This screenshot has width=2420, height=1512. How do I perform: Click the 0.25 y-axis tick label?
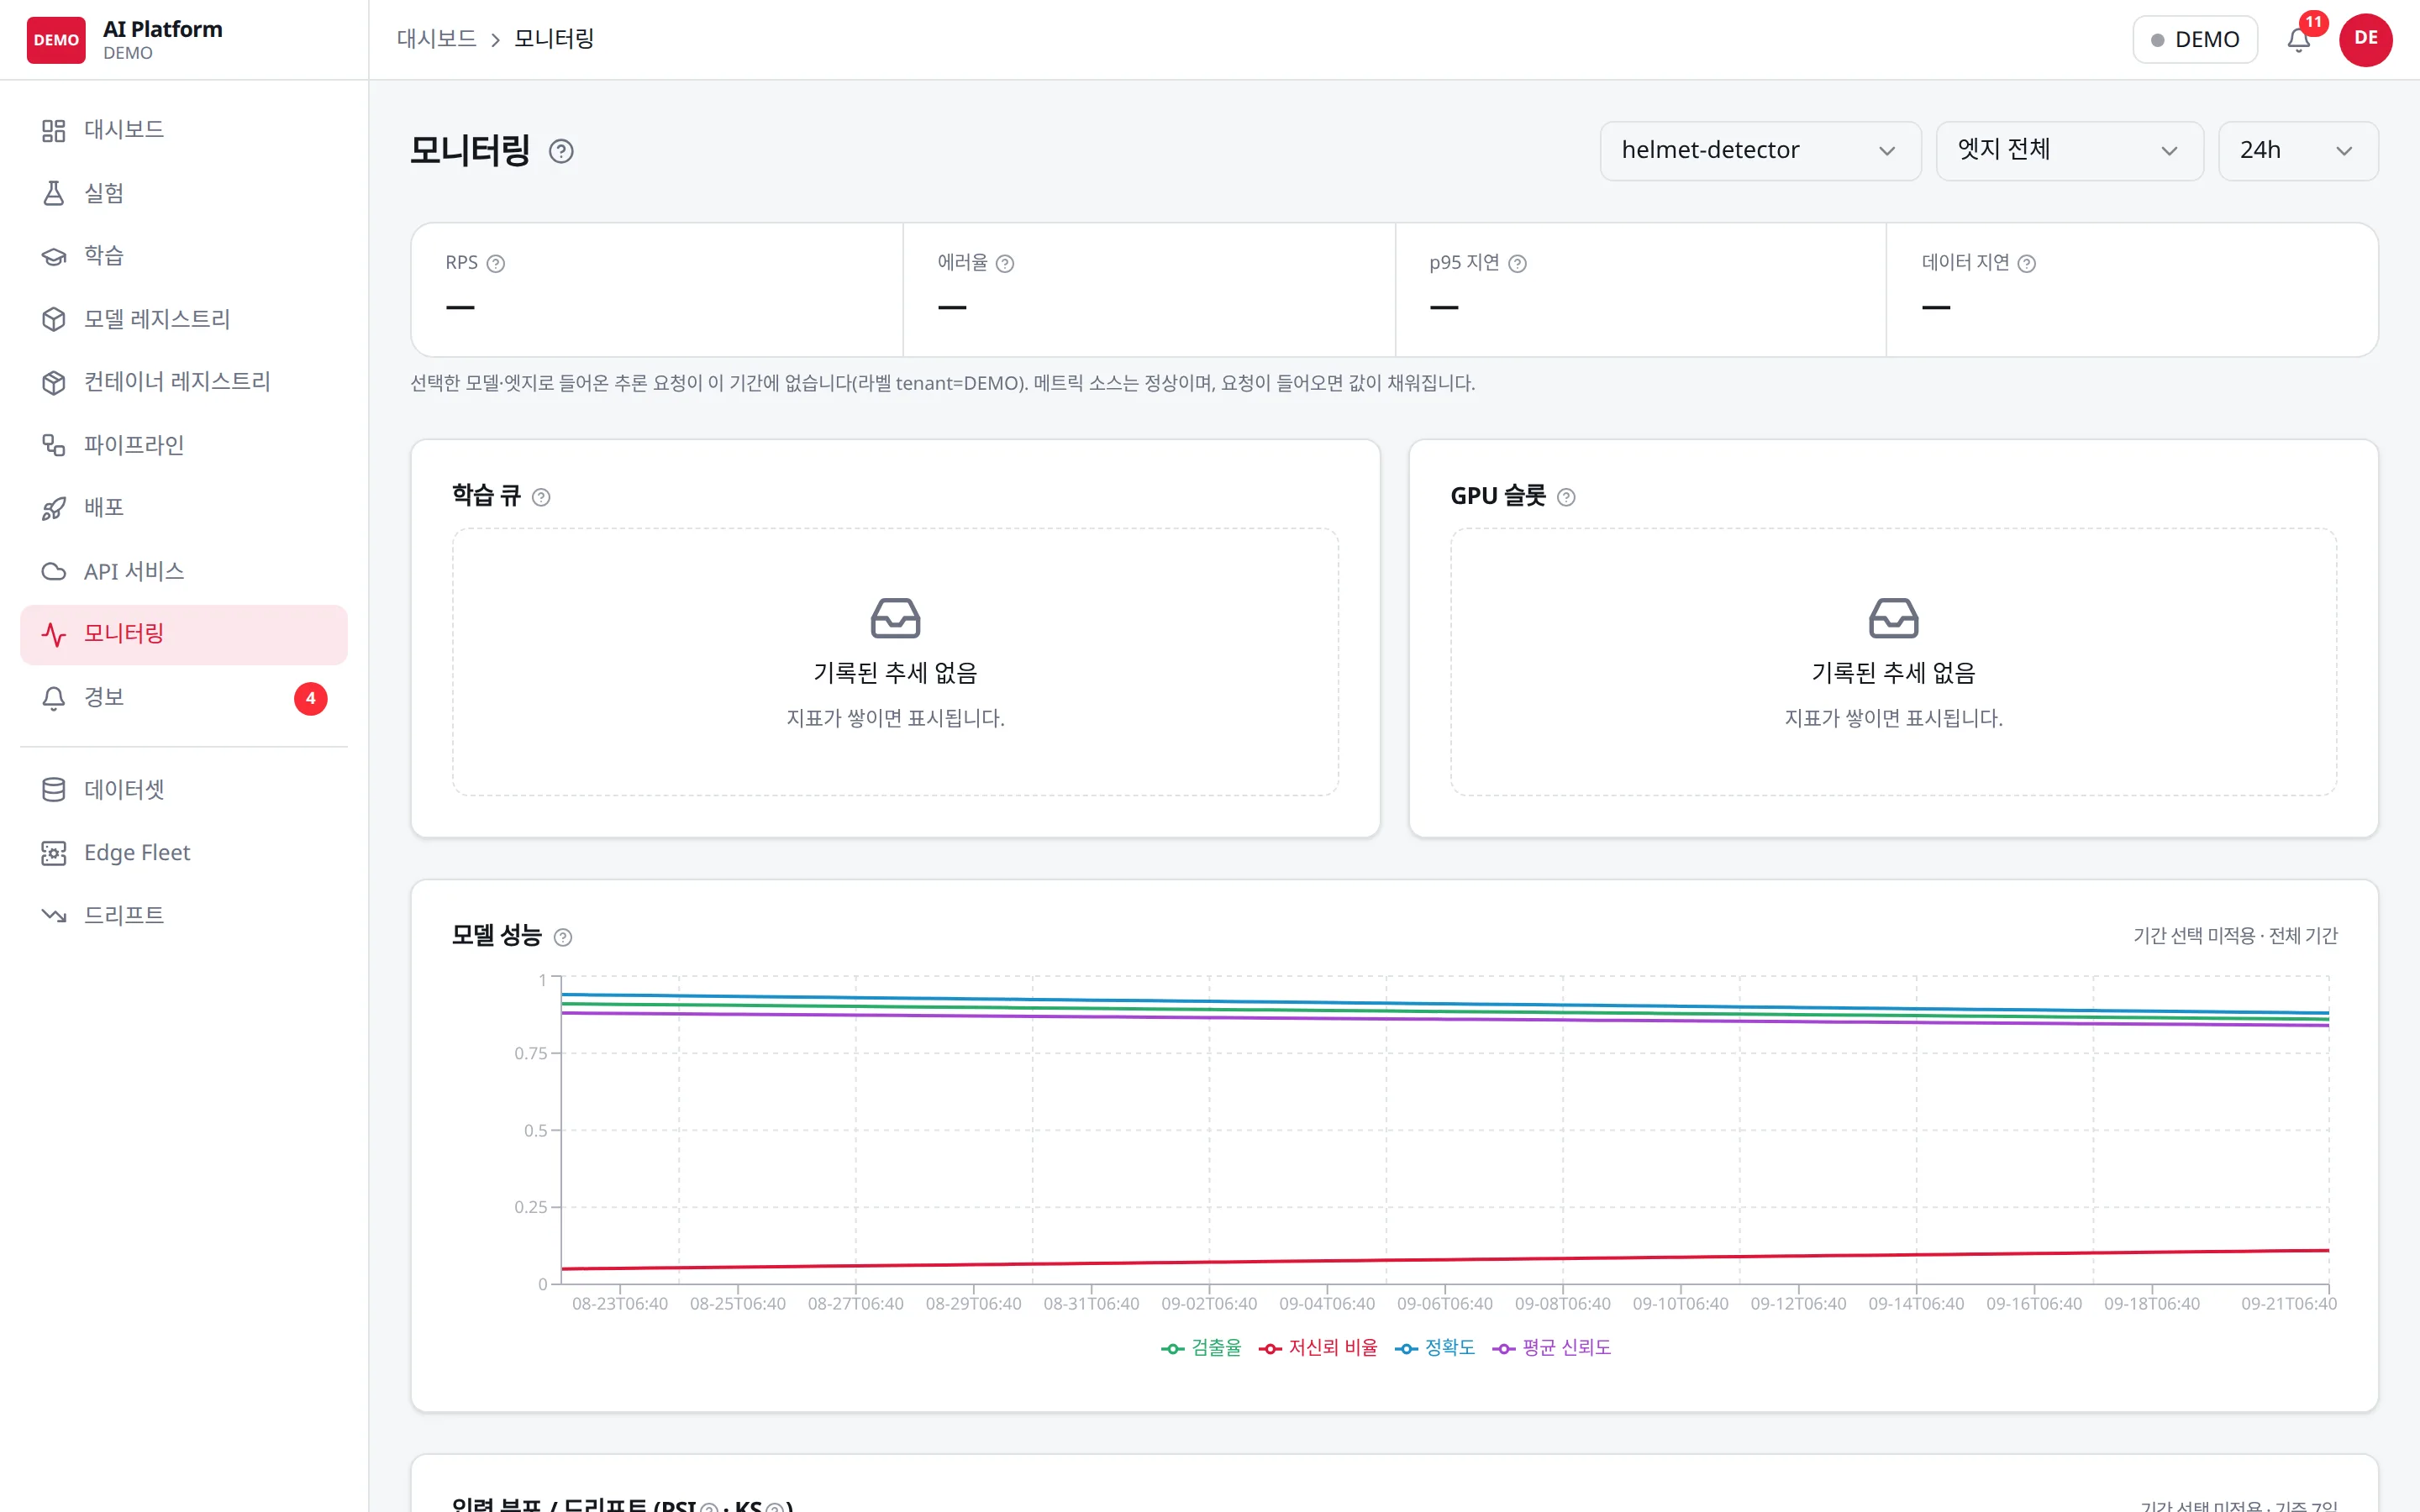tap(531, 1208)
